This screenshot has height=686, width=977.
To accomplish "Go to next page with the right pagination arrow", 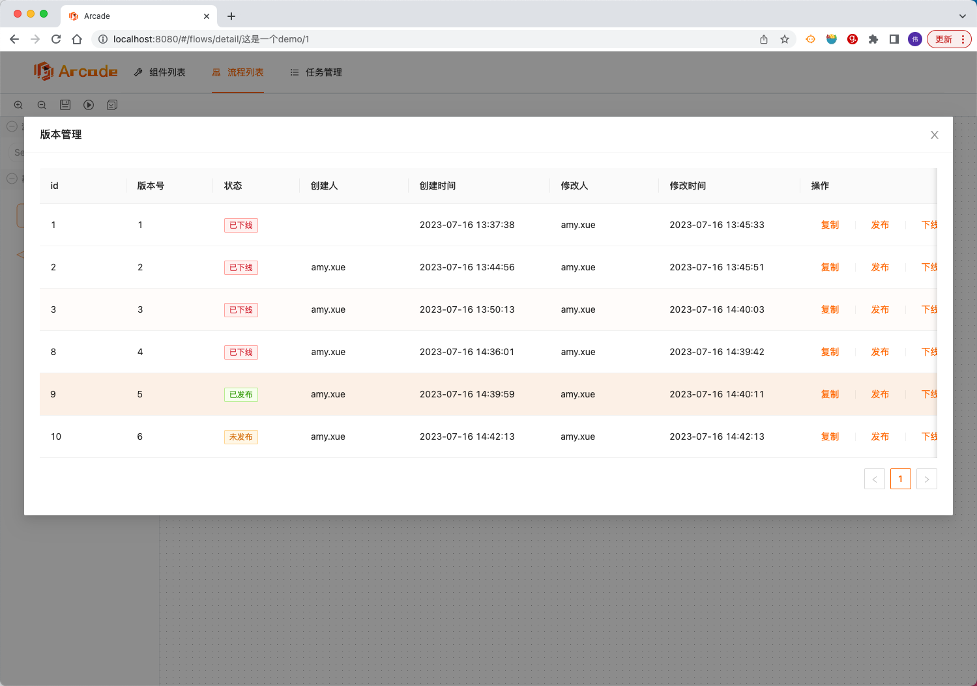I will tap(926, 479).
